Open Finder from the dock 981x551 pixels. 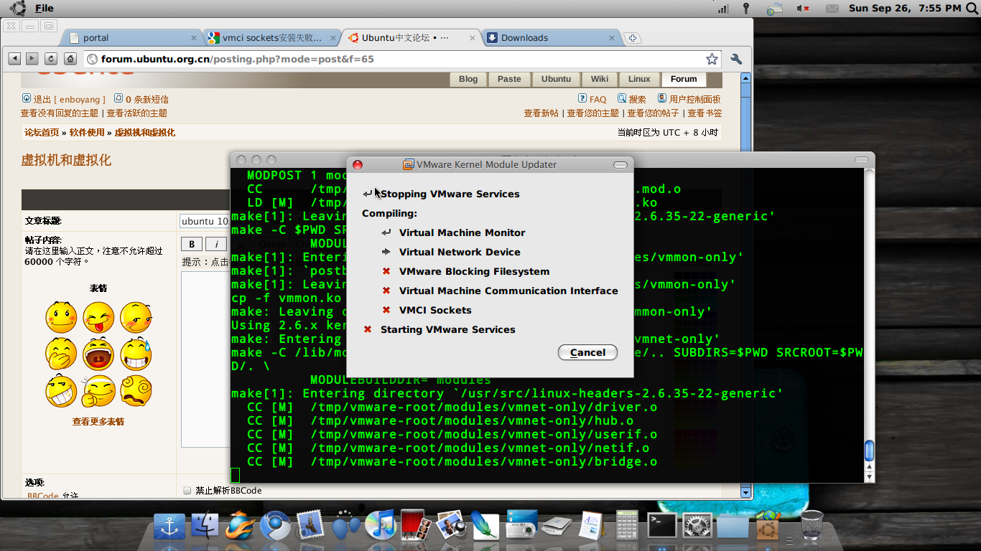coord(205,526)
